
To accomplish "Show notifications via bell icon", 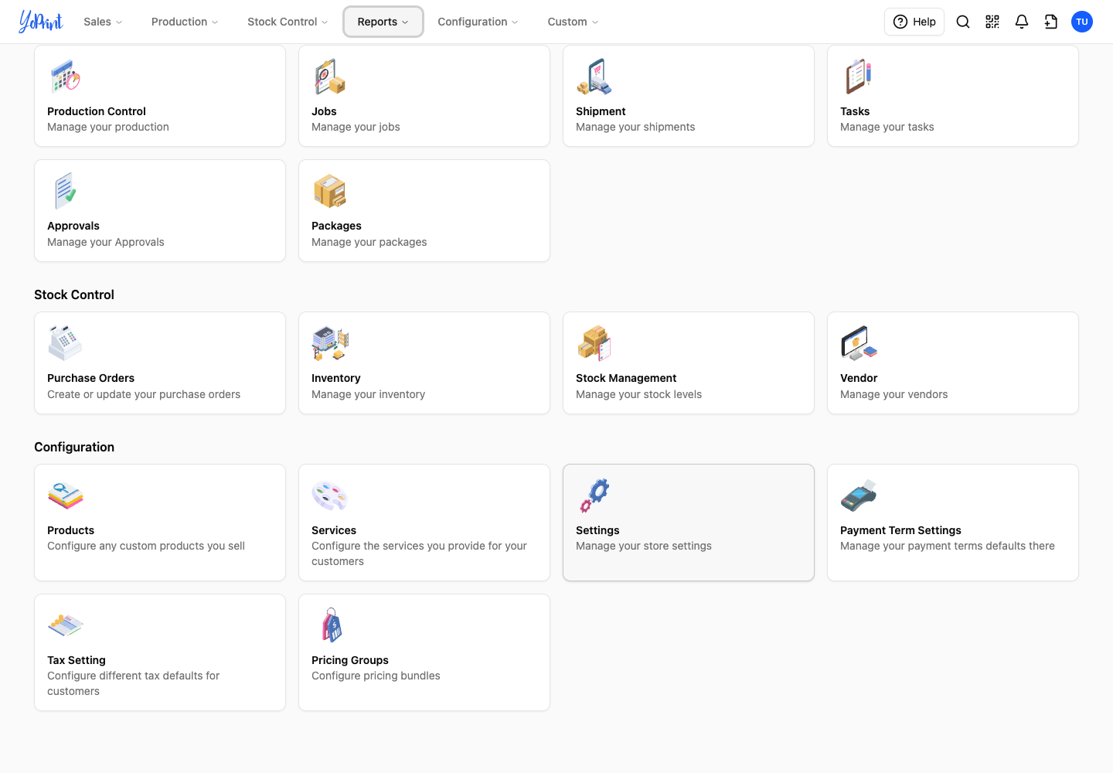I will [1022, 22].
